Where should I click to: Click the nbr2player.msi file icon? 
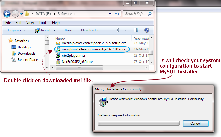click(58, 56)
